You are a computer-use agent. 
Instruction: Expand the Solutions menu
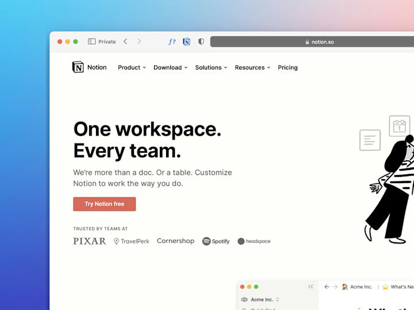click(x=211, y=68)
